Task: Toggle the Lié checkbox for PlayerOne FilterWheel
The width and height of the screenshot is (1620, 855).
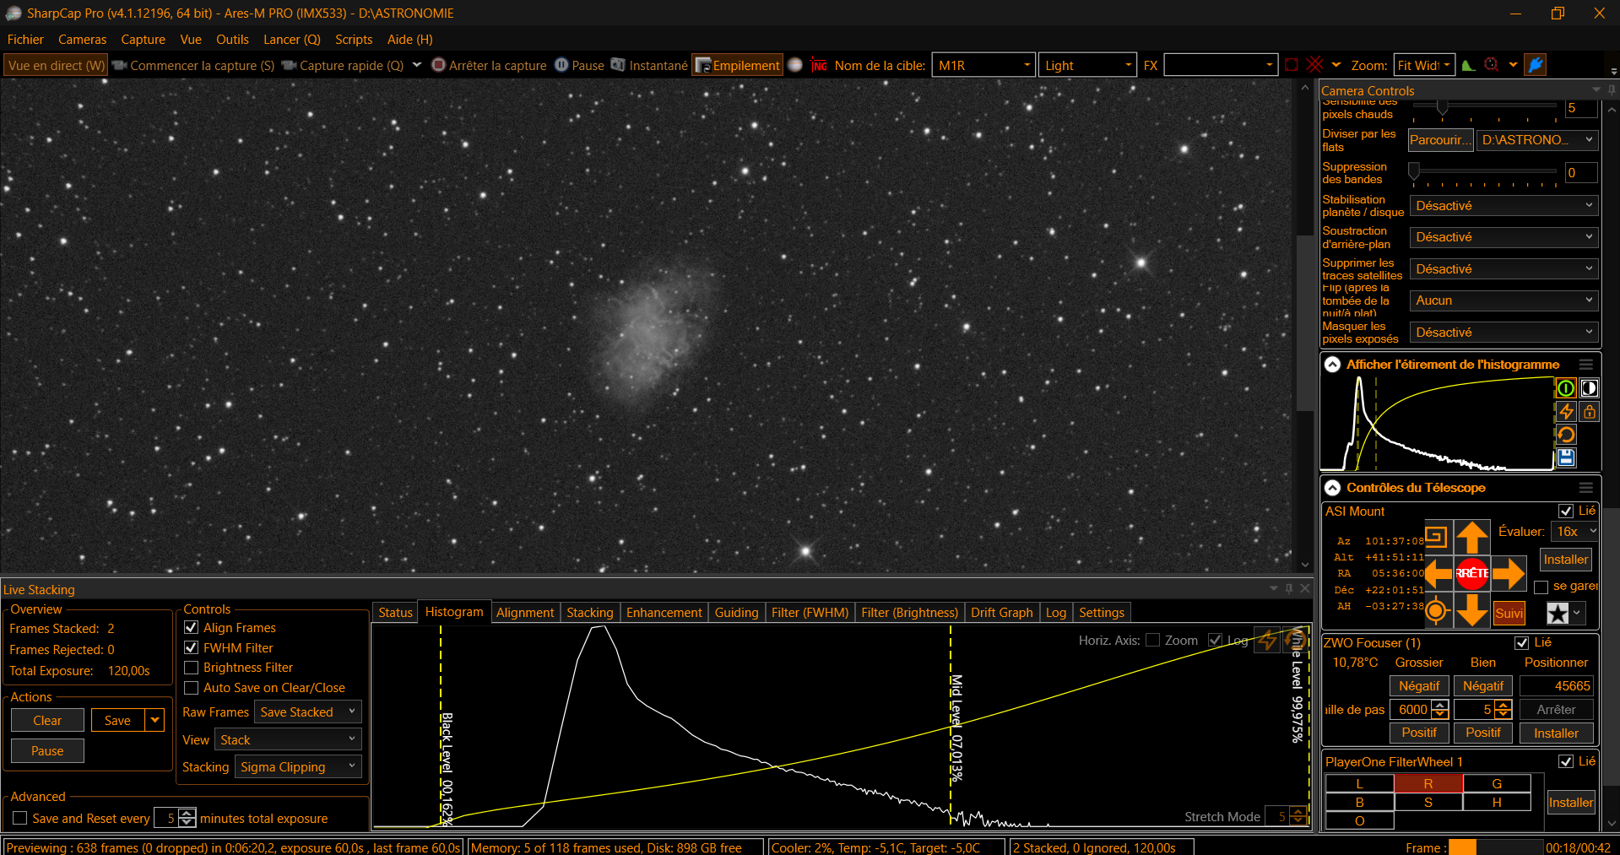Action: [1566, 761]
